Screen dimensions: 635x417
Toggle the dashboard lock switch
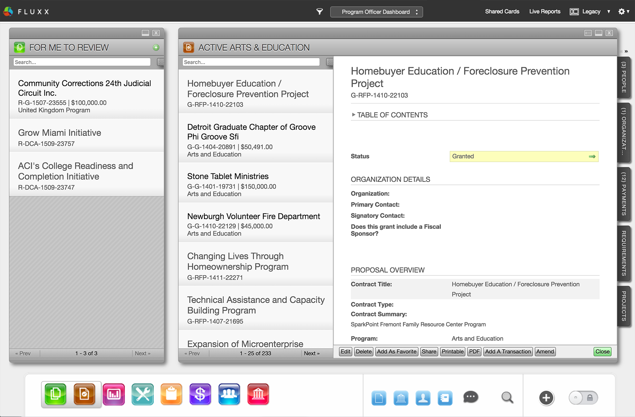point(583,398)
